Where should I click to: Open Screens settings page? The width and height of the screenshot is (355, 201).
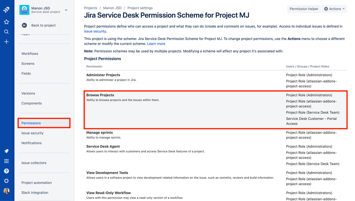point(28,63)
